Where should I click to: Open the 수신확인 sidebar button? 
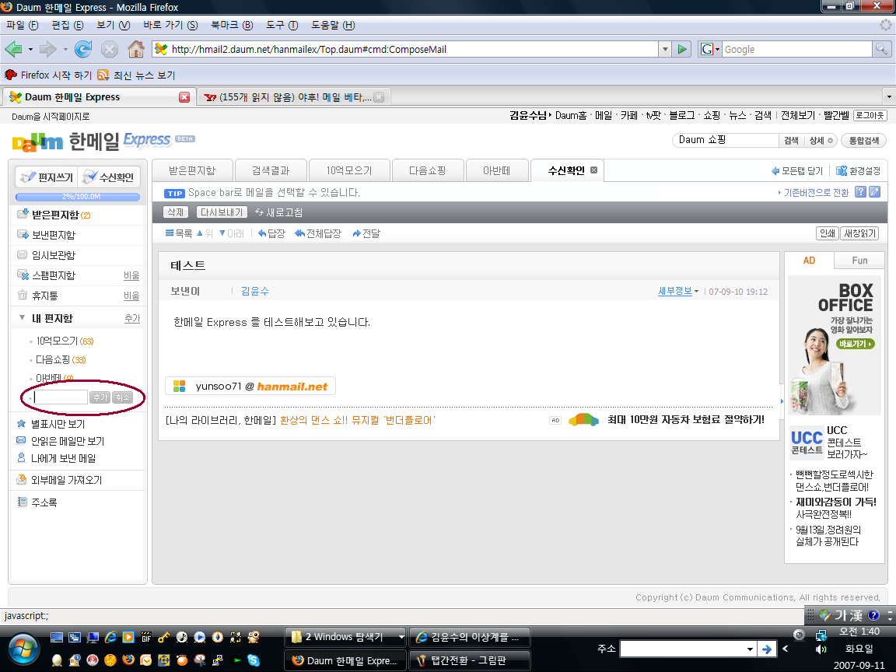click(x=109, y=177)
